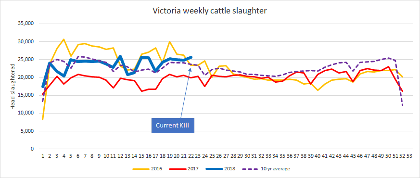The height and width of the screenshot is (178, 420).
Task: Click the 2016 peak at week 4
Action: [64, 39]
